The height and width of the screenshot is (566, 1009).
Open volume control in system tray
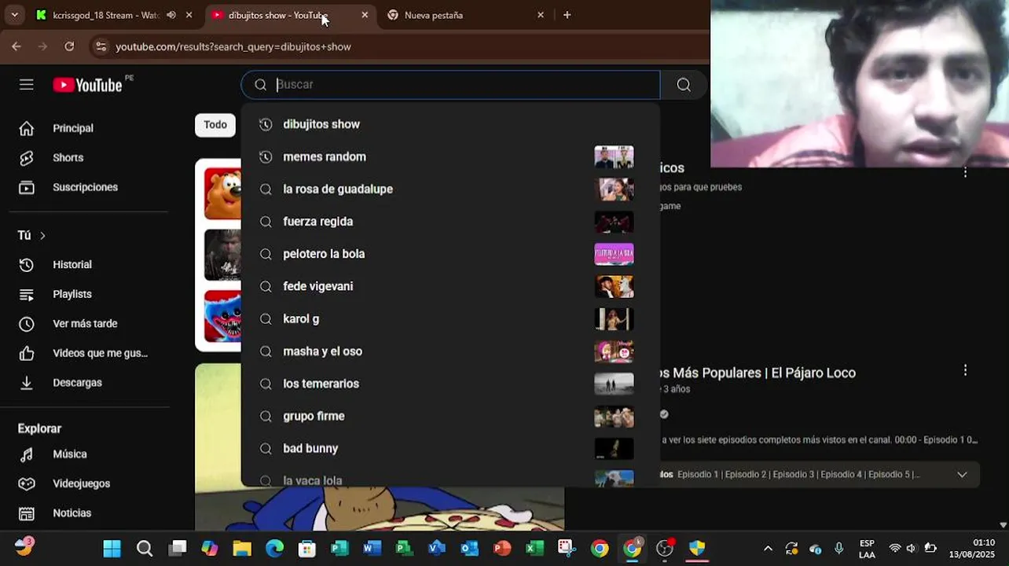click(x=912, y=549)
